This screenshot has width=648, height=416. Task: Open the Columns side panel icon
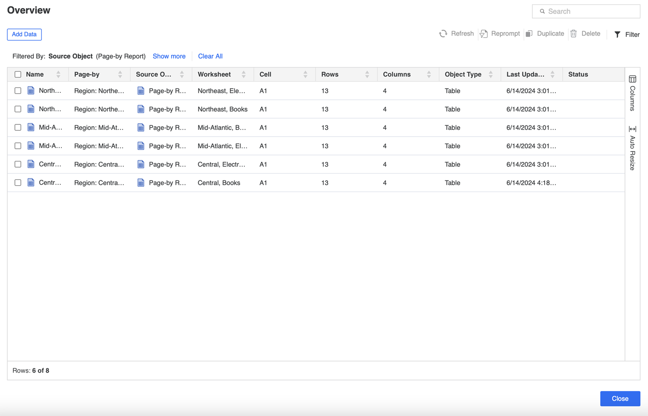pos(632,79)
